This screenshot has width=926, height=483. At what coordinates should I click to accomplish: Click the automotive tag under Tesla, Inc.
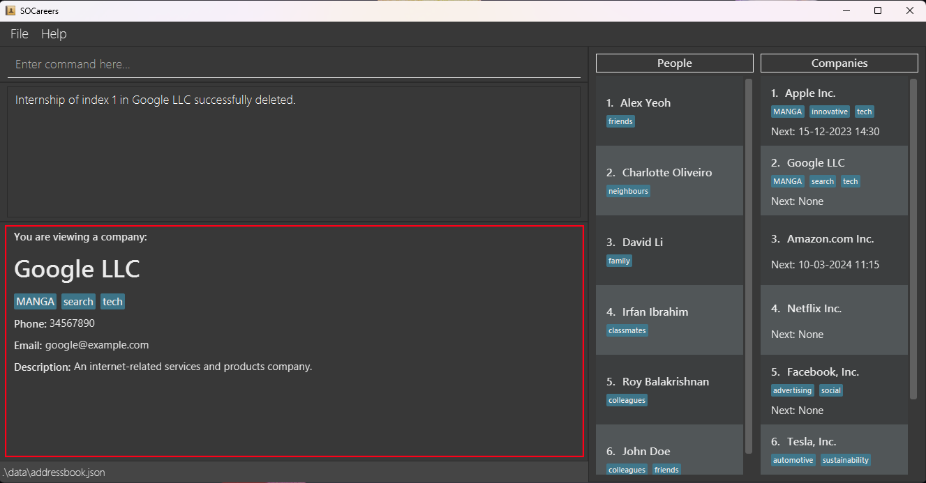pyautogui.click(x=793, y=460)
